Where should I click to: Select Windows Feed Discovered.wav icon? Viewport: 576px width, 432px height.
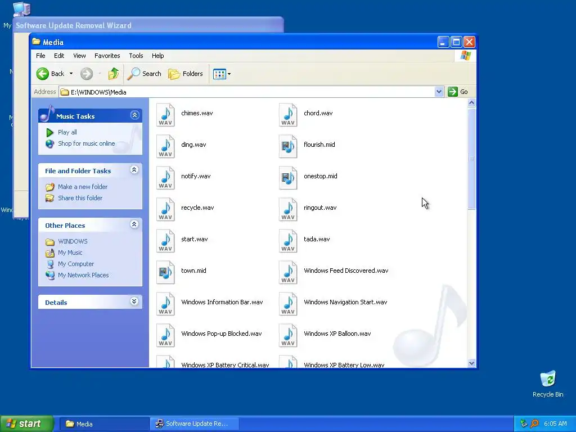(288, 273)
